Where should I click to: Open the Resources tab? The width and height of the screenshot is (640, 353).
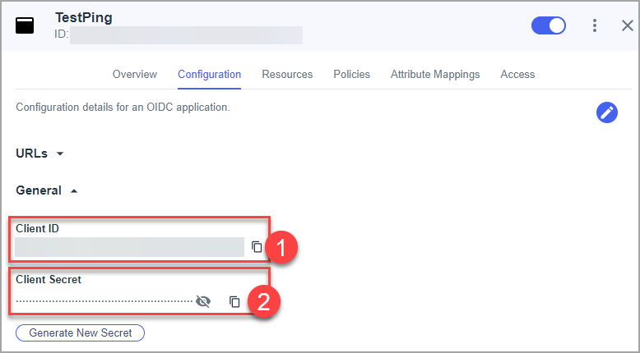(287, 75)
